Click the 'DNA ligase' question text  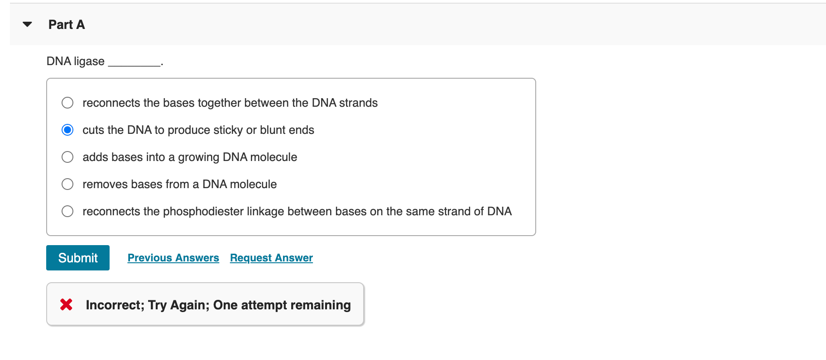(76, 61)
